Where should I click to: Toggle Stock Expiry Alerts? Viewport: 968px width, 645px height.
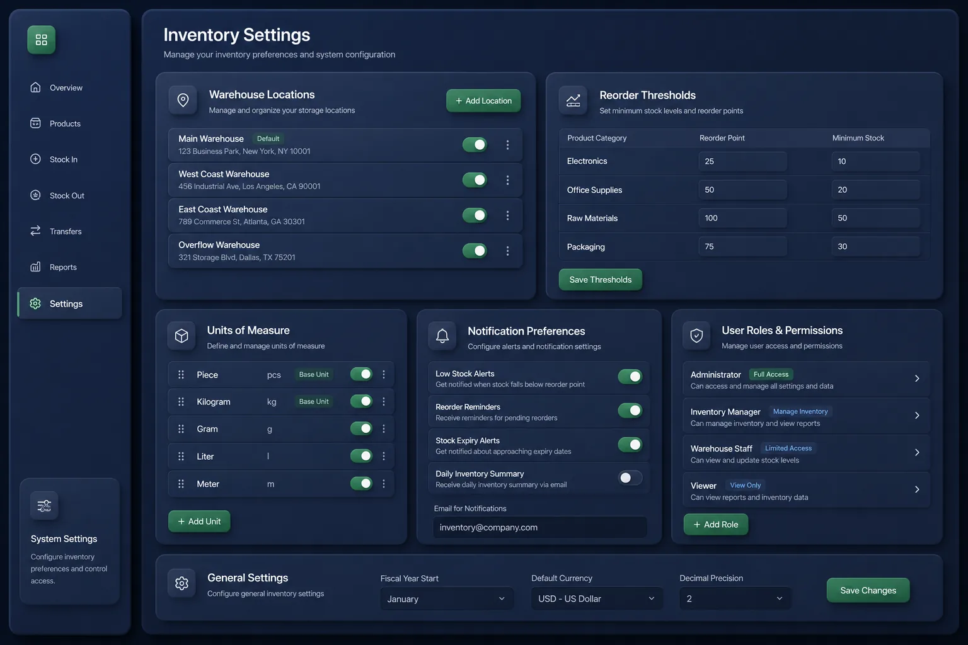click(x=630, y=445)
